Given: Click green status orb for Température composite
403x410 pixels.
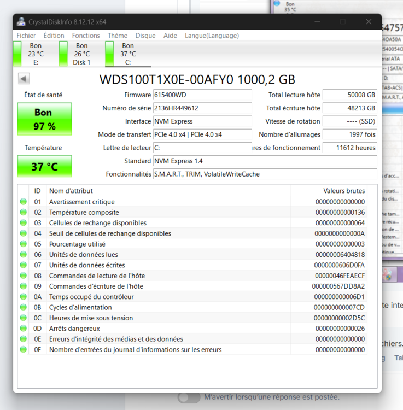Looking at the screenshot, I should (24, 212).
